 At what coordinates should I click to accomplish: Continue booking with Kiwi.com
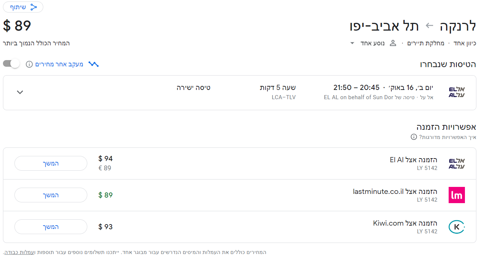pyautogui.click(x=51, y=227)
